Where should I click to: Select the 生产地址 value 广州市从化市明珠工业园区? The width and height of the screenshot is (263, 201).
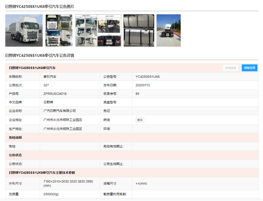pyautogui.click(x=63, y=129)
